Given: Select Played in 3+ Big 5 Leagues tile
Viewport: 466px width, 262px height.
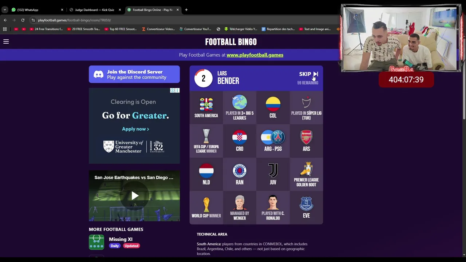Looking at the screenshot, I should [x=240, y=108].
